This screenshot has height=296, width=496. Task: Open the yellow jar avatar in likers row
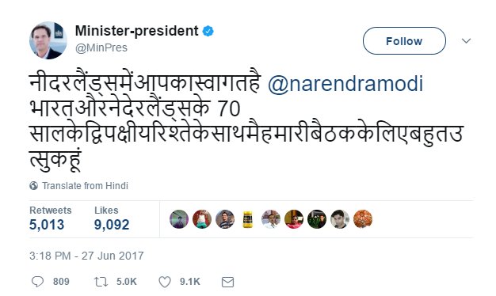pos(248,219)
